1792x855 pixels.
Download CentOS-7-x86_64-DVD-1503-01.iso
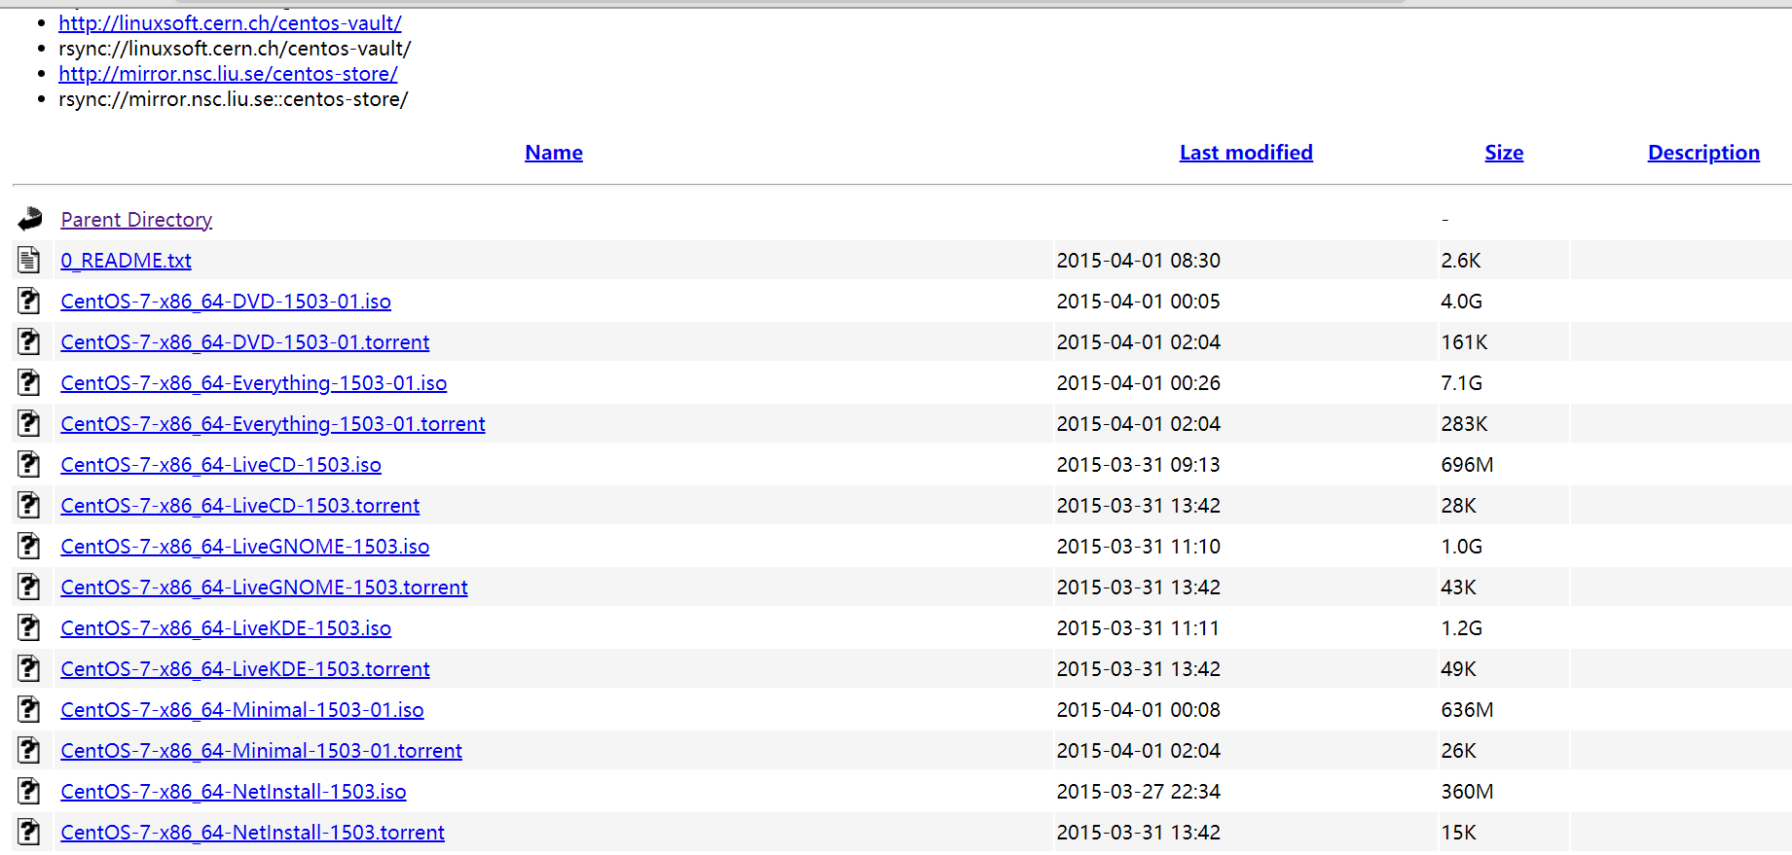tap(226, 302)
